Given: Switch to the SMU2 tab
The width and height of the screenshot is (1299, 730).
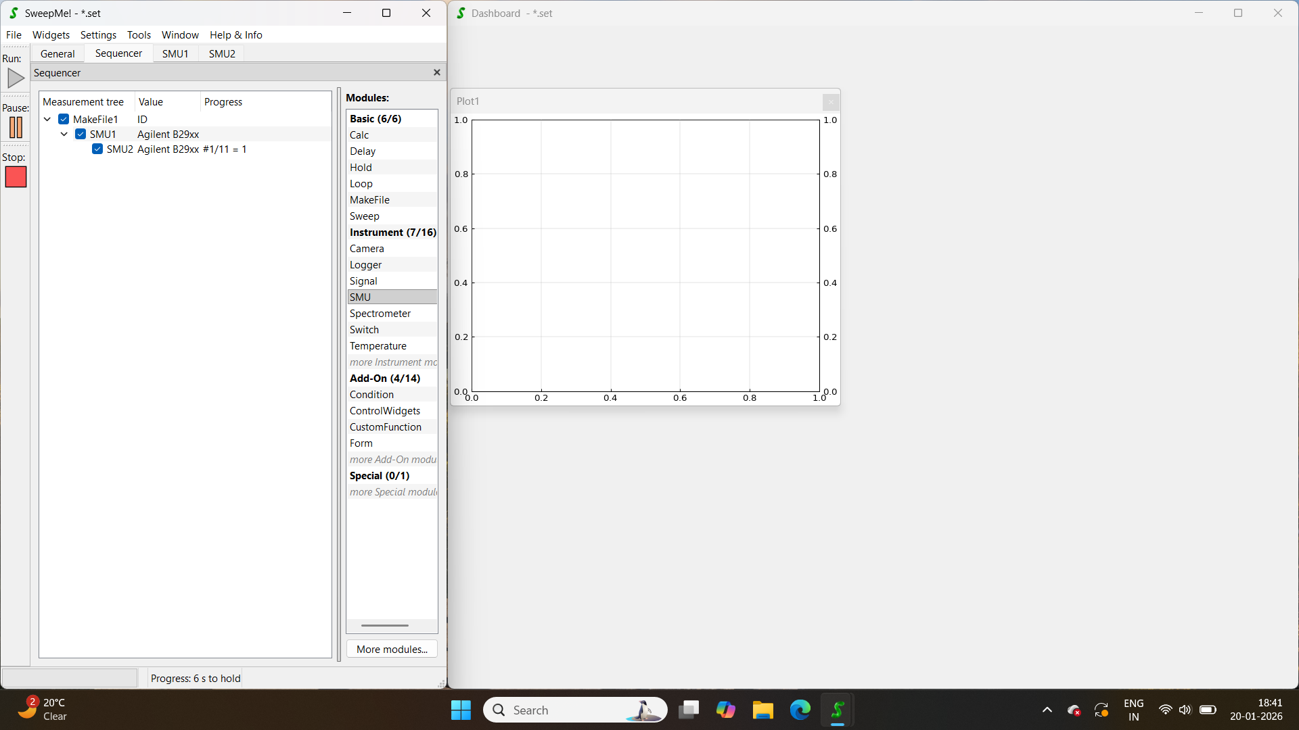Looking at the screenshot, I should tap(222, 53).
